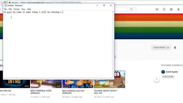Click the Secure padlock icon in address bar

[10, 2]
